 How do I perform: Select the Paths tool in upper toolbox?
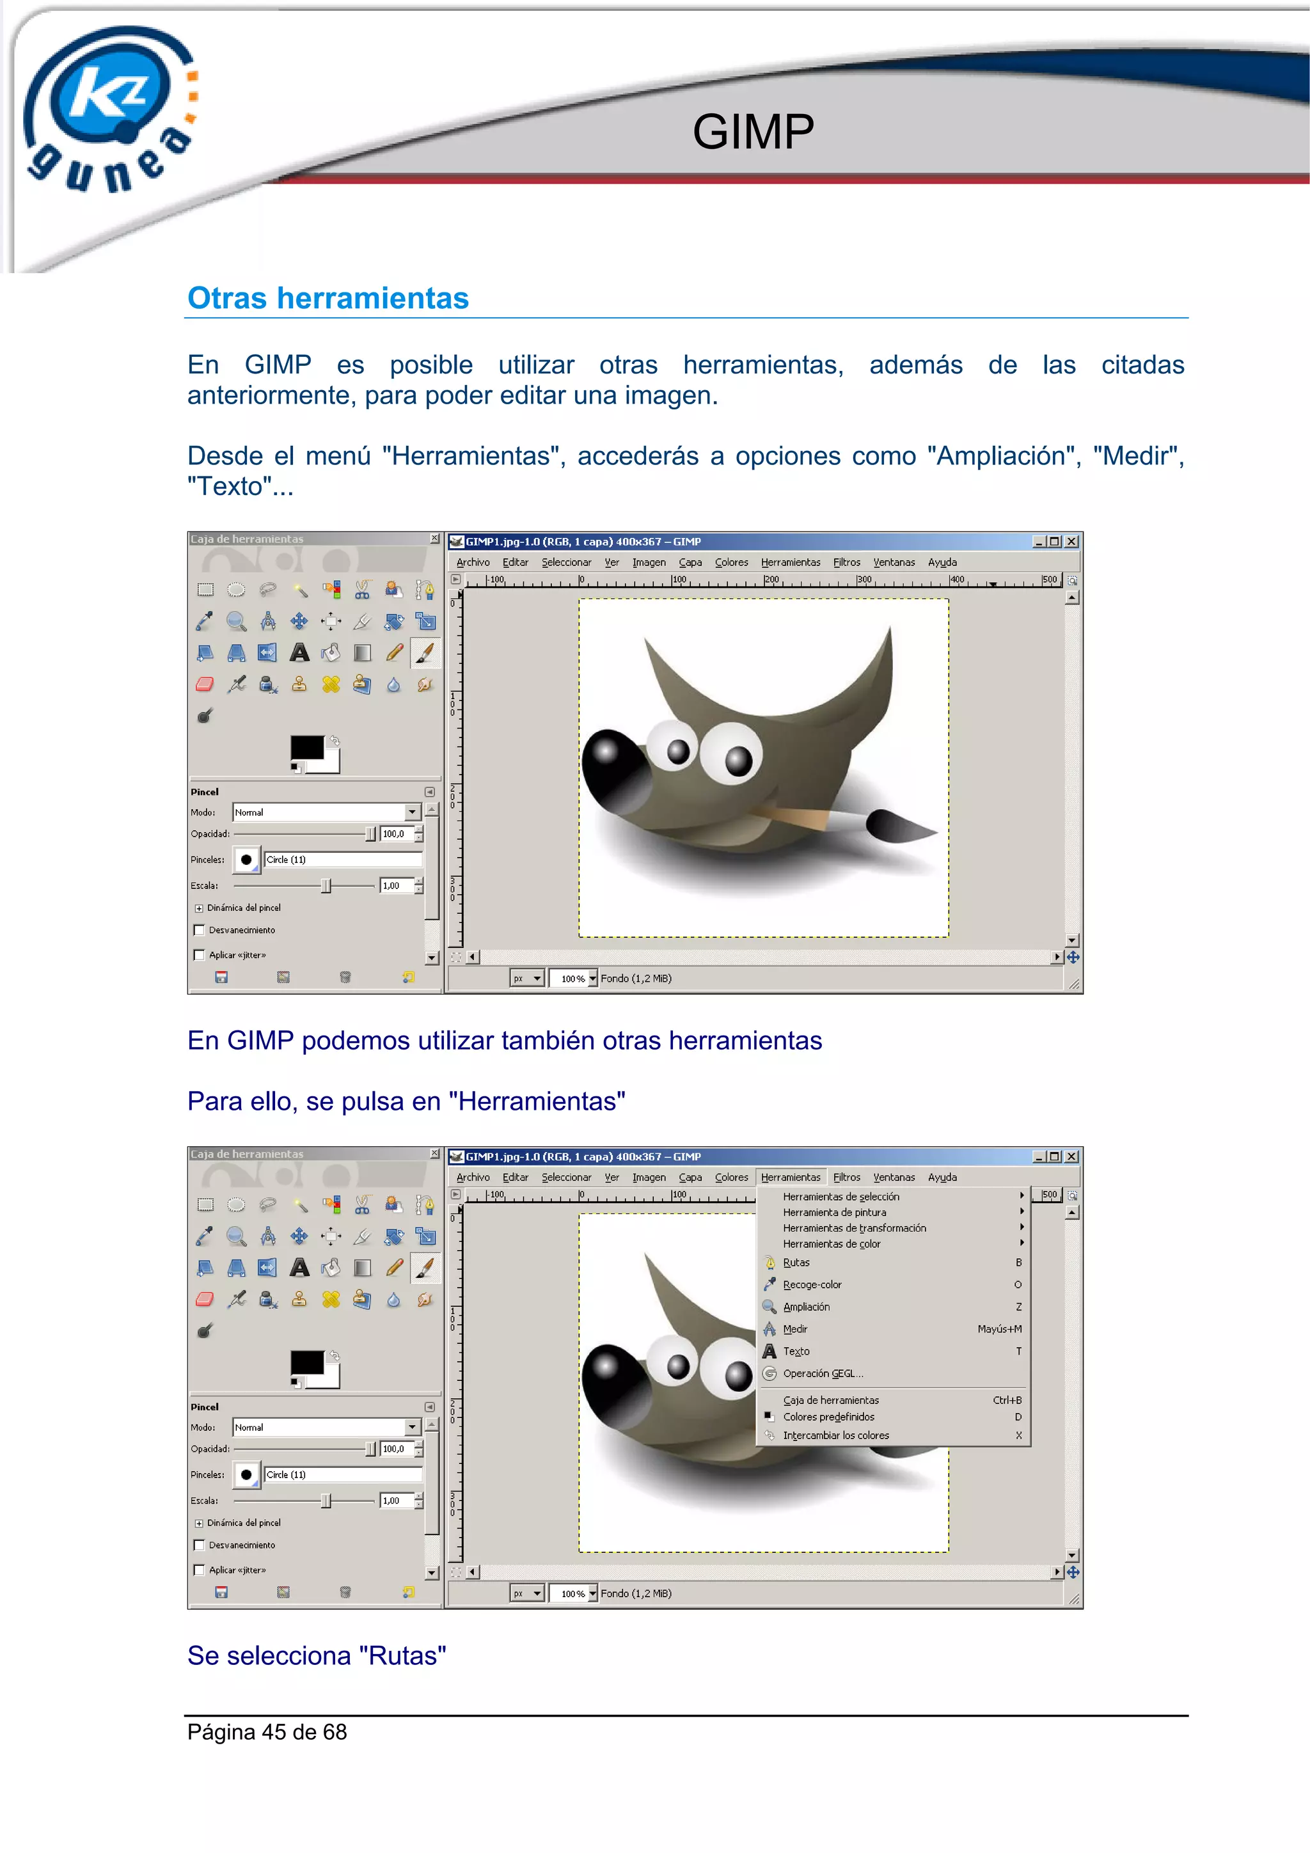(x=425, y=590)
